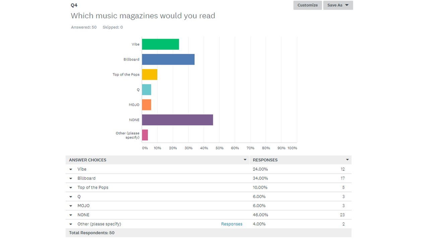Expand the Vibe row arrow
Image resolution: width=429 pixels, height=241 pixels.
pos(71,169)
